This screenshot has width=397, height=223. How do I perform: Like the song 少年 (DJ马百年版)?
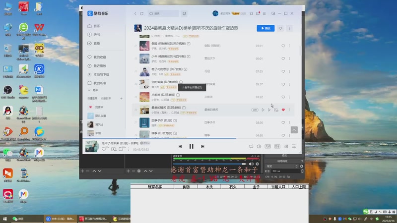[283, 58]
